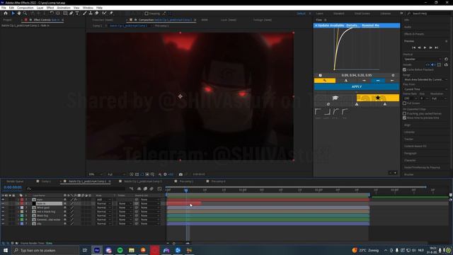
Task: Click Remind Me in update banner
Action: tap(370, 25)
